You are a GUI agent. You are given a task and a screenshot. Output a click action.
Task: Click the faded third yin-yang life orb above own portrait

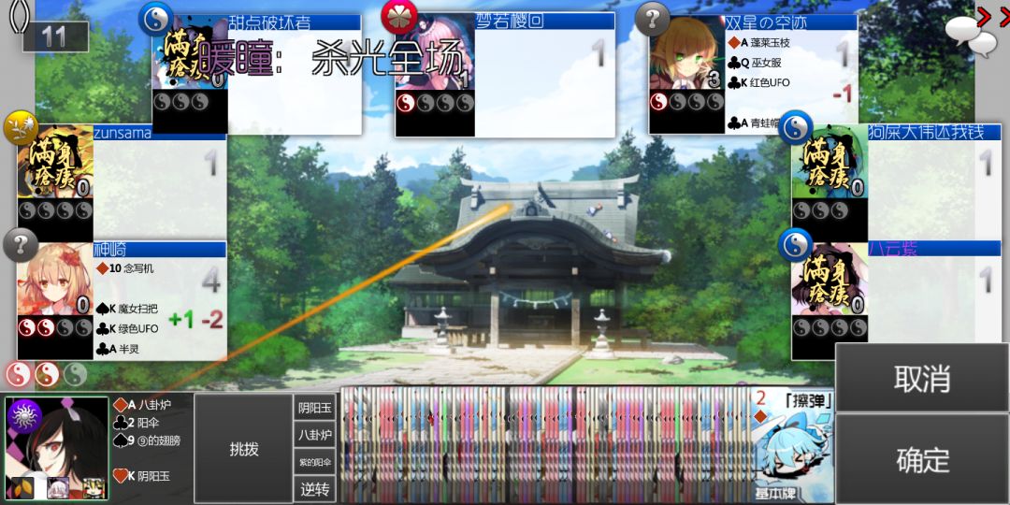(x=75, y=373)
